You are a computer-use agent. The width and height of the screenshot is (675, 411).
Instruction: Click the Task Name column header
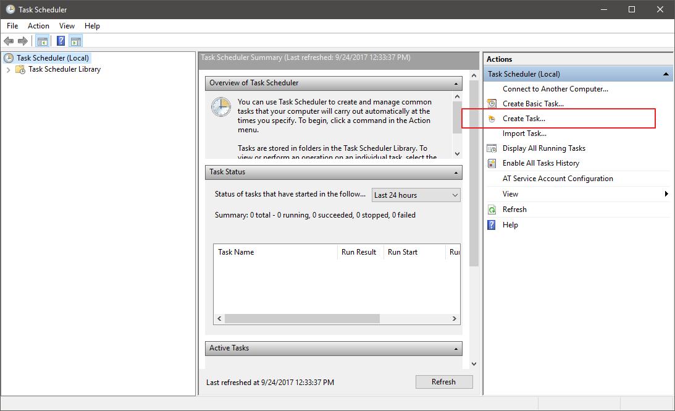[275, 252]
